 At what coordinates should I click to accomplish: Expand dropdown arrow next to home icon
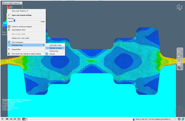182,52
